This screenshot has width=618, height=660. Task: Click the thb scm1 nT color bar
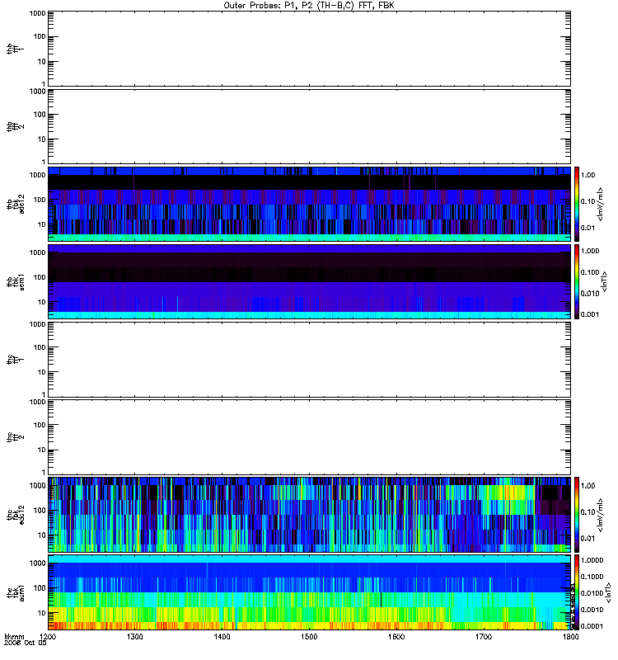(x=577, y=282)
